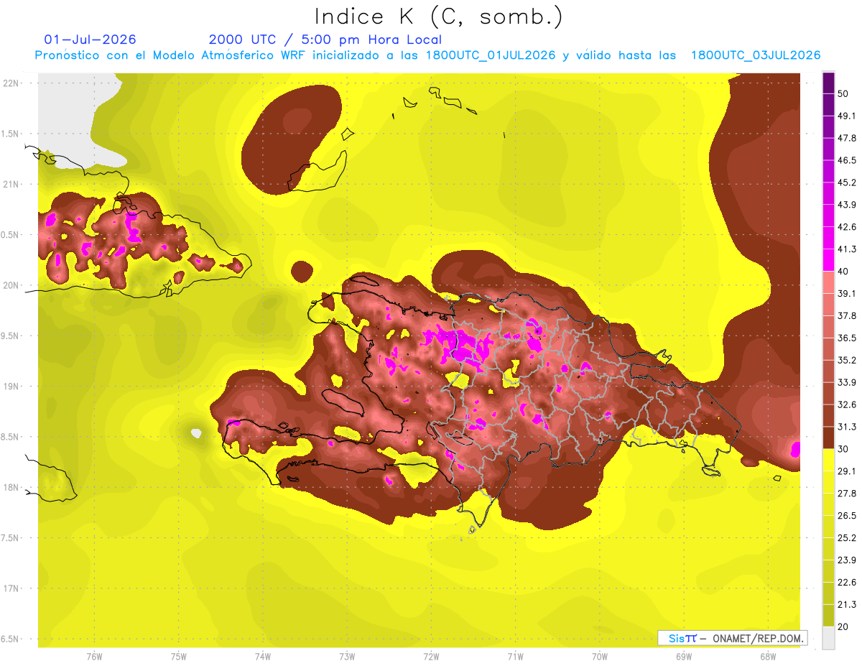Click the color scale value '47.8'
This screenshot has width=862, height=666.
(846, 138)
